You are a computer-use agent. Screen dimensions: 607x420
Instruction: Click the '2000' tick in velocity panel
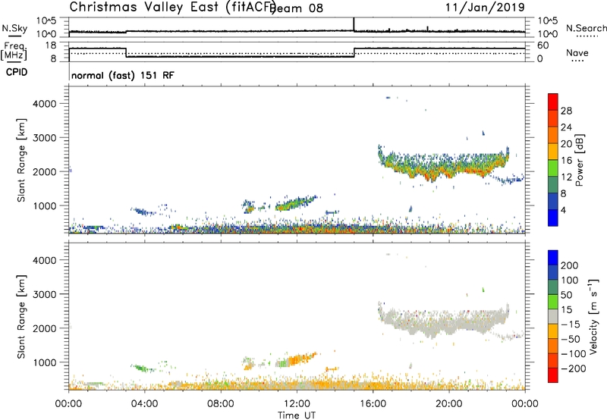point(45,328)
